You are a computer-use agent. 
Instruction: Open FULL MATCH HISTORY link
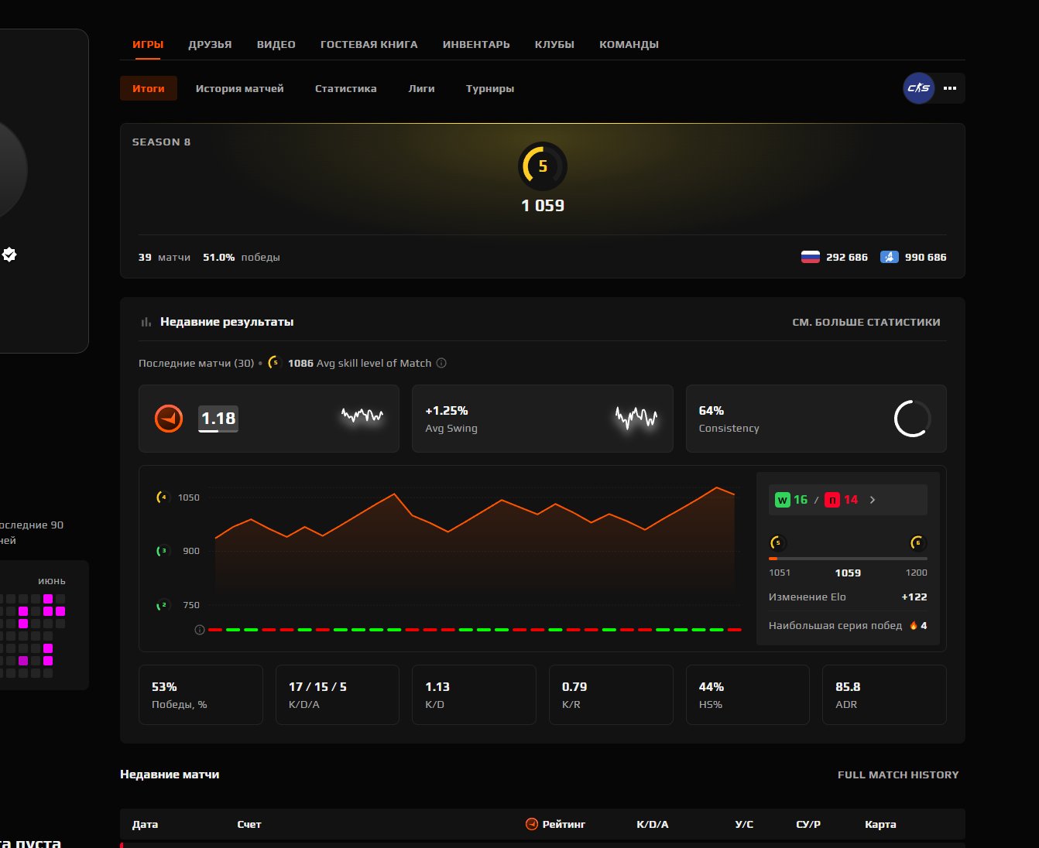898,774
